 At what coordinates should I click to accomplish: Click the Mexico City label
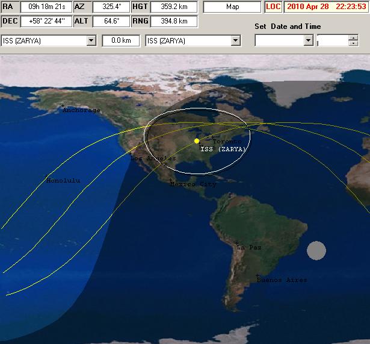click(x=193, y=184)
